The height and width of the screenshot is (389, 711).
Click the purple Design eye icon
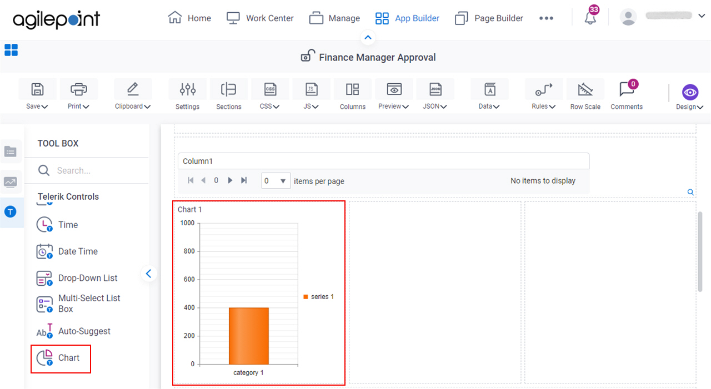point(690,92)
